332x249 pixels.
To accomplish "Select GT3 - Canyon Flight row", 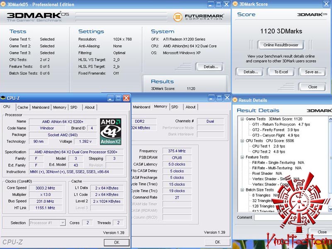I will (x=276, y=135).
